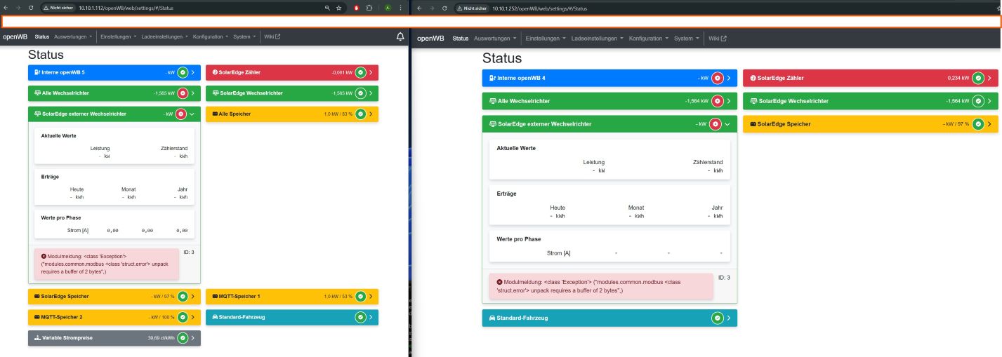Viewport: 1002px width, 357px height.
Task: Open Konfiguration menu in left window
Action: pos(210,36)
